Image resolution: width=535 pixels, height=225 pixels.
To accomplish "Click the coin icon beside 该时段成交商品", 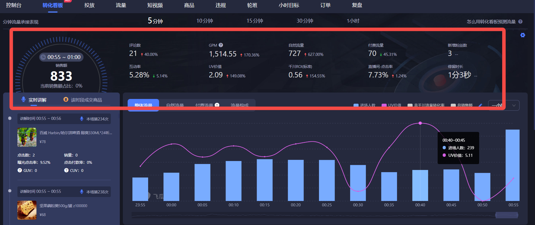I will pyautogui.click(x=66, y=100).
